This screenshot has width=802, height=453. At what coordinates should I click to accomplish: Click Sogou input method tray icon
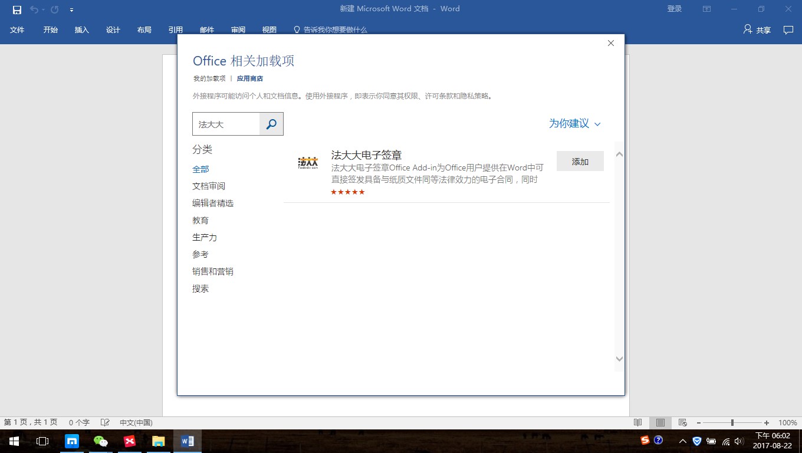(646, 440)
